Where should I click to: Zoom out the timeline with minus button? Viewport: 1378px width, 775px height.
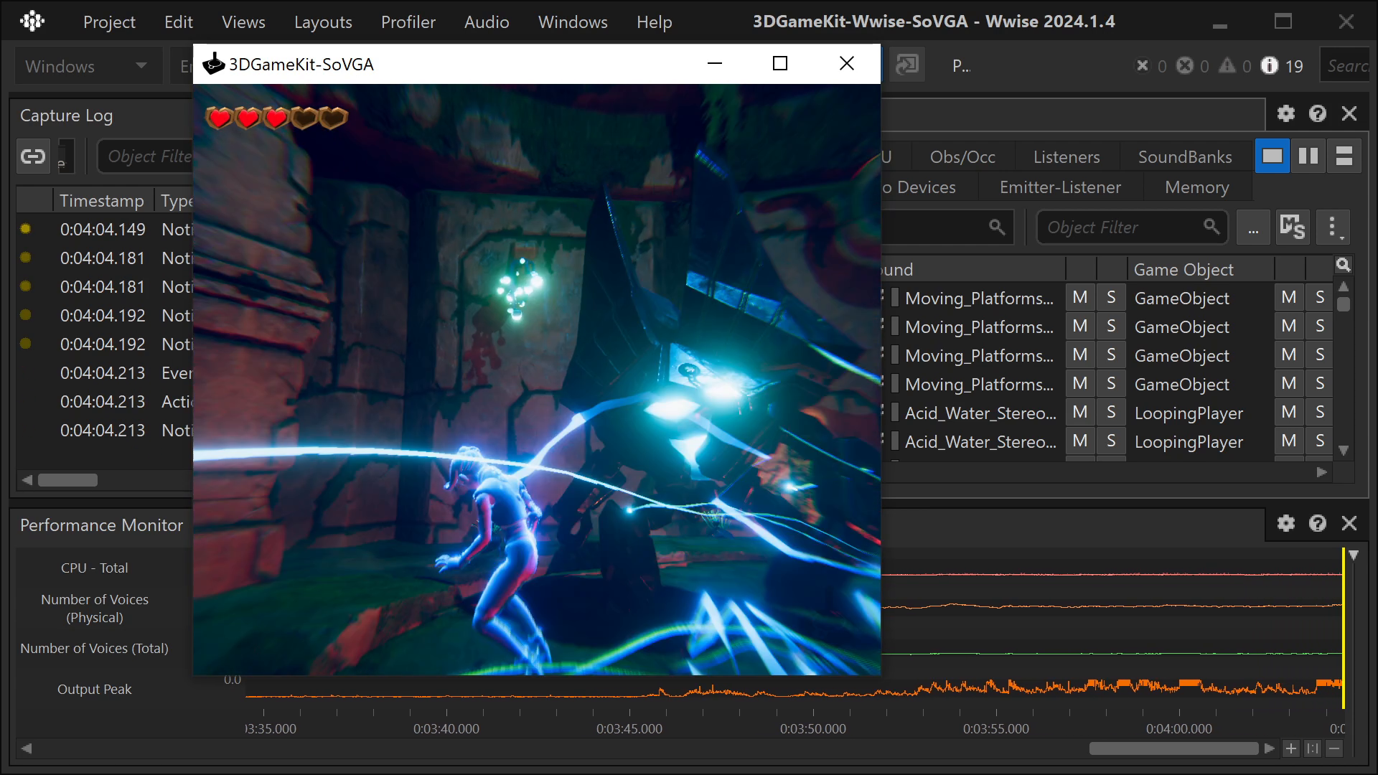1334,748
